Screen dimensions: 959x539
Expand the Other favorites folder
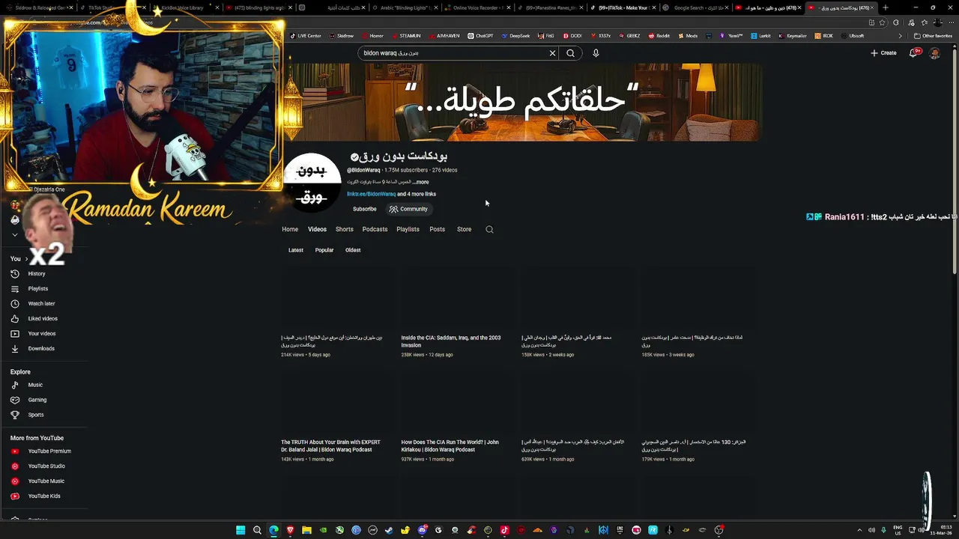pyautogui.click(x=933, y=36)
